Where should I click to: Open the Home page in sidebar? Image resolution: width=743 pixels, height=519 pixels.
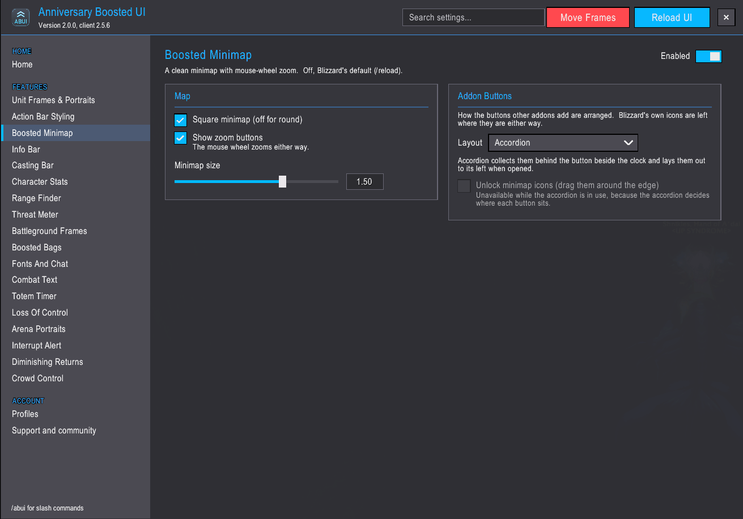click(75, 65)
